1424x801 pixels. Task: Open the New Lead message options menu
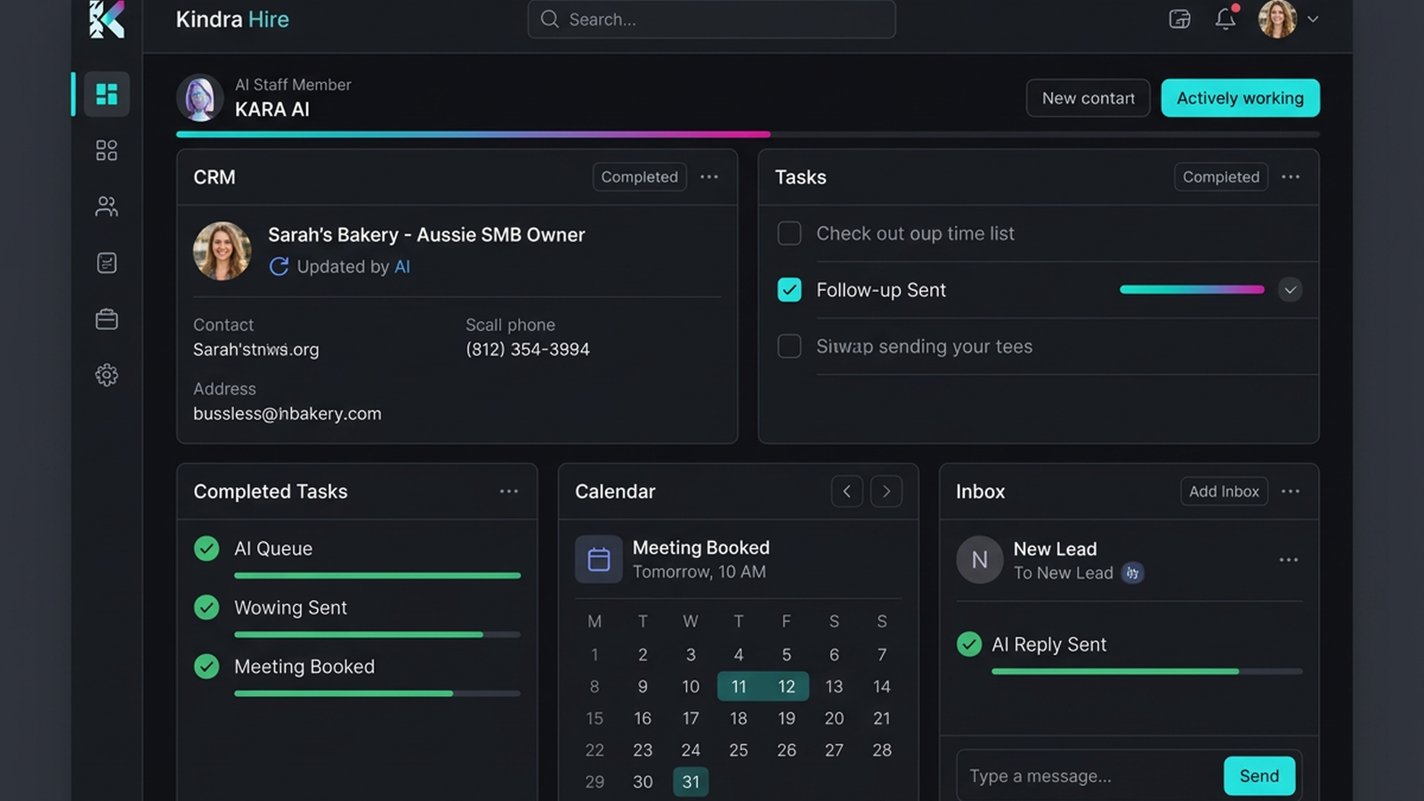click(1289, 560)
